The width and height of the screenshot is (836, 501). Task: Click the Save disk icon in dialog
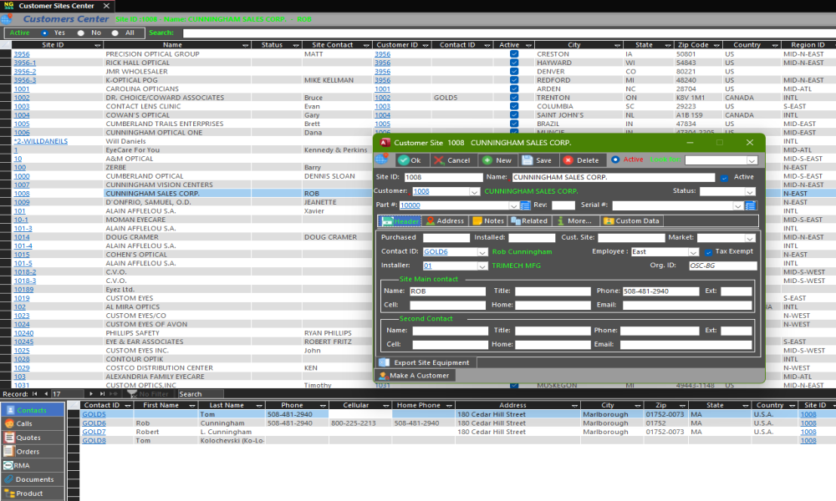coord(528,160)
